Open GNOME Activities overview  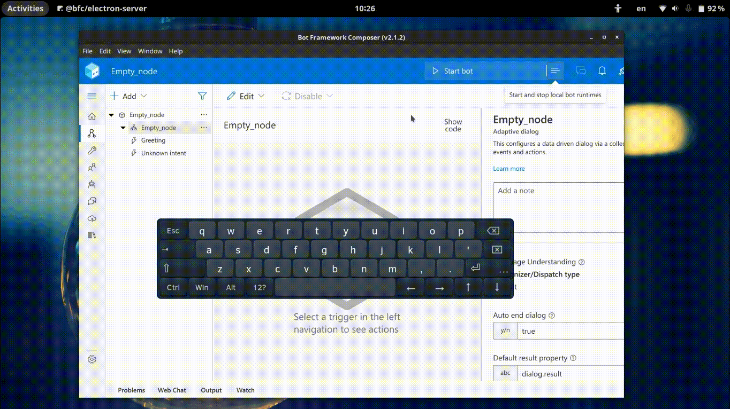pyautogui.click(x=25, y=9)
